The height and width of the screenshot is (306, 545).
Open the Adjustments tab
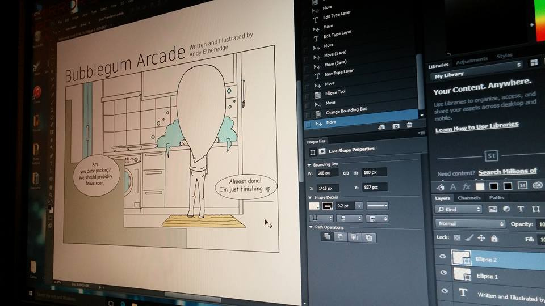point(471,59)
